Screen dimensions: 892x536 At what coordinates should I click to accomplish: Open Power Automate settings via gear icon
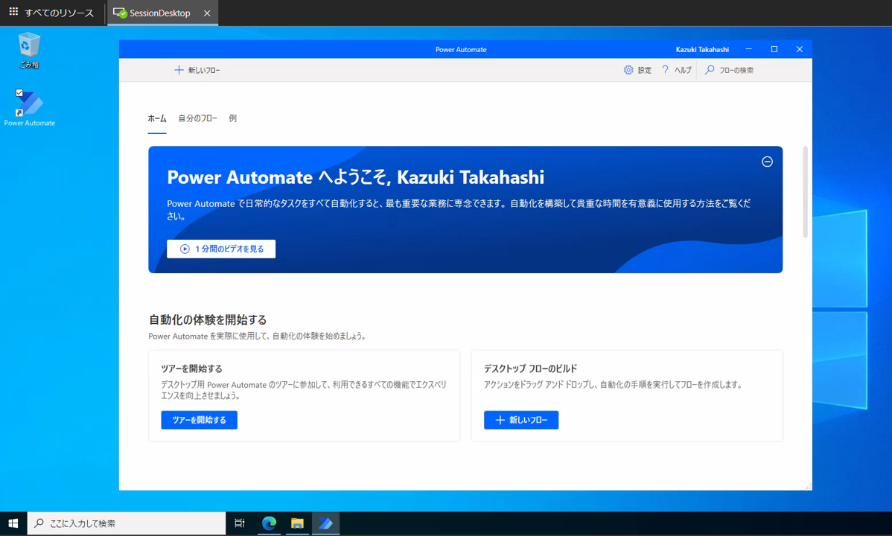[628, 69]
